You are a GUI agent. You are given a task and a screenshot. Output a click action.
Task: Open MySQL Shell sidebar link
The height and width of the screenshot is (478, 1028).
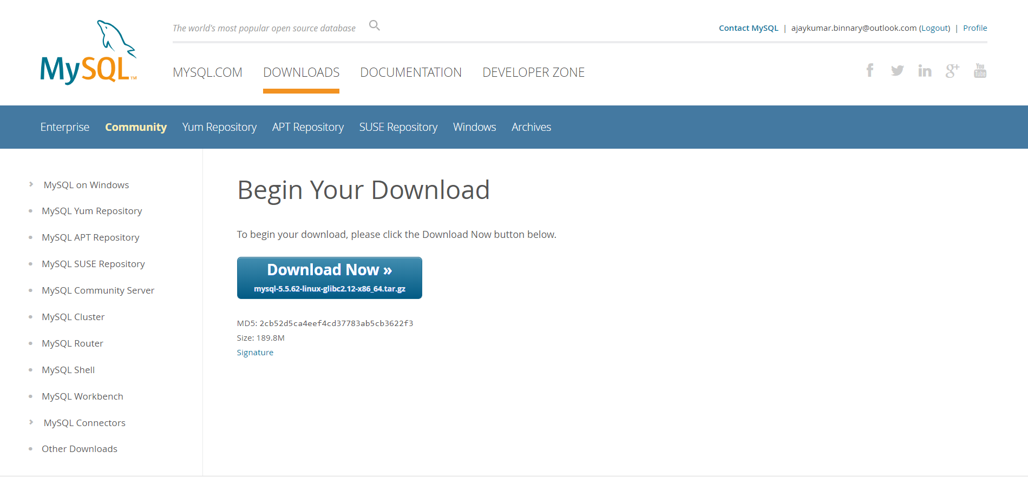68,370
